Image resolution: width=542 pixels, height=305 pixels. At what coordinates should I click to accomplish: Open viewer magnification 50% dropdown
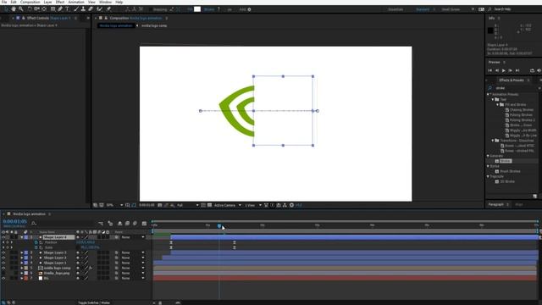coord(114,205)
